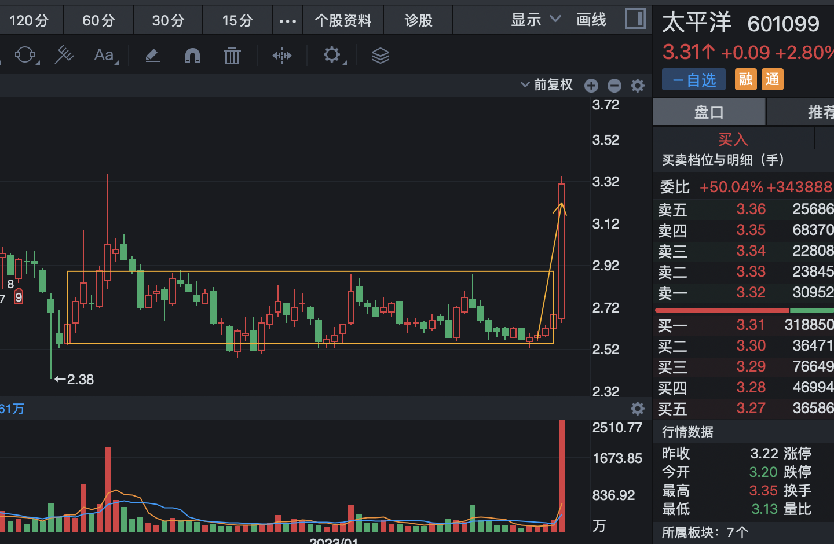Open the 前复权 adjustment dropdown
This screenshot has width=834, height=544.
(547, 85)
